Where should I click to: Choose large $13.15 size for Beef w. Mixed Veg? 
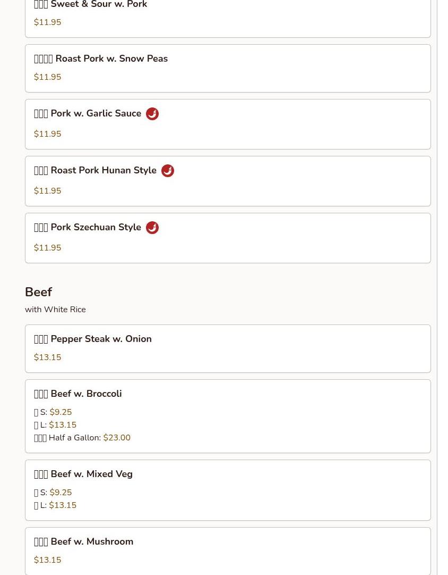click(55, 505)
